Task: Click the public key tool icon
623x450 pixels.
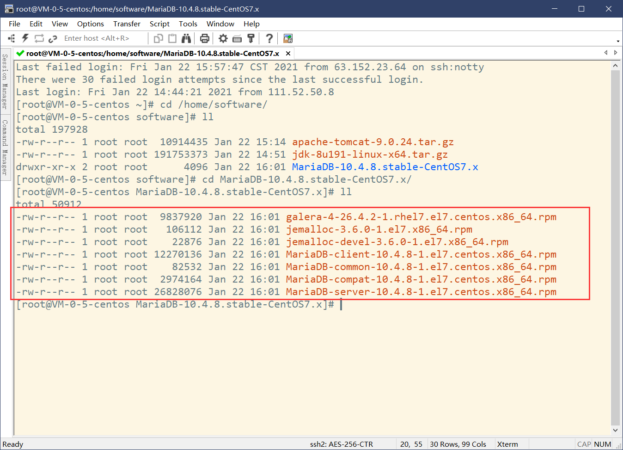Action: point(251,38)
